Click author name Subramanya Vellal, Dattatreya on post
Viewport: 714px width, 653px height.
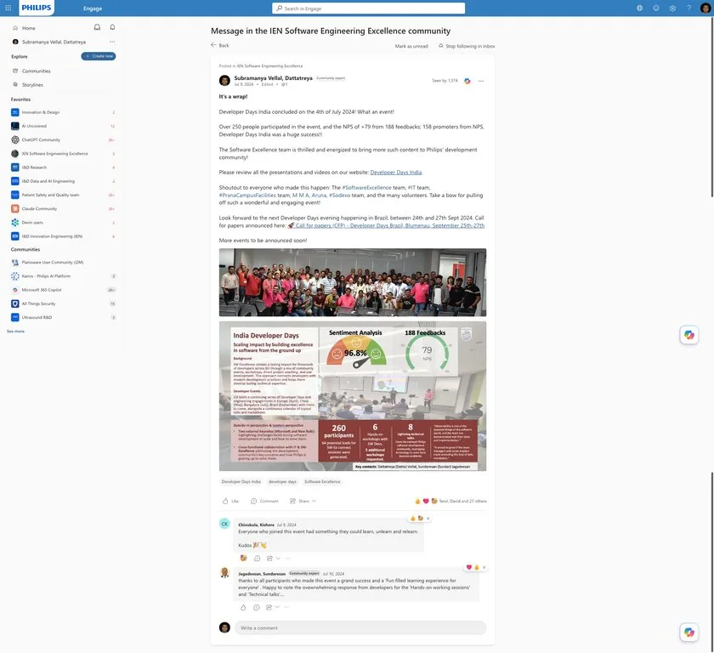[x=273, y=78]
